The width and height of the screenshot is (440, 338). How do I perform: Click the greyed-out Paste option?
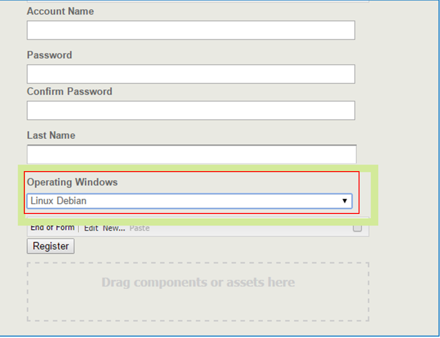[x=140, y=228]
